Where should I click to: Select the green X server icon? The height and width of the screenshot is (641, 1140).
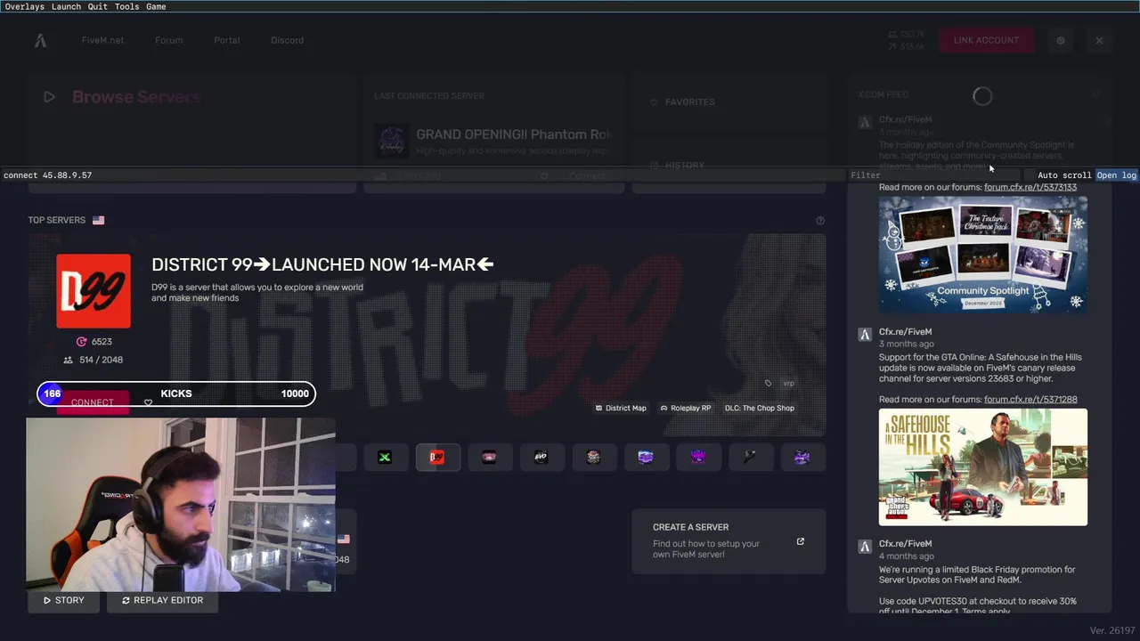385,458
